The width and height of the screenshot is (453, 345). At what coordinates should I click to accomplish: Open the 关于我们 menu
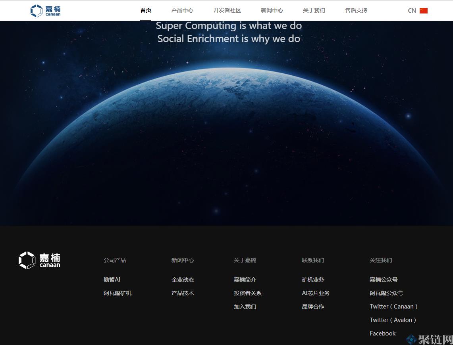[314, 10]
